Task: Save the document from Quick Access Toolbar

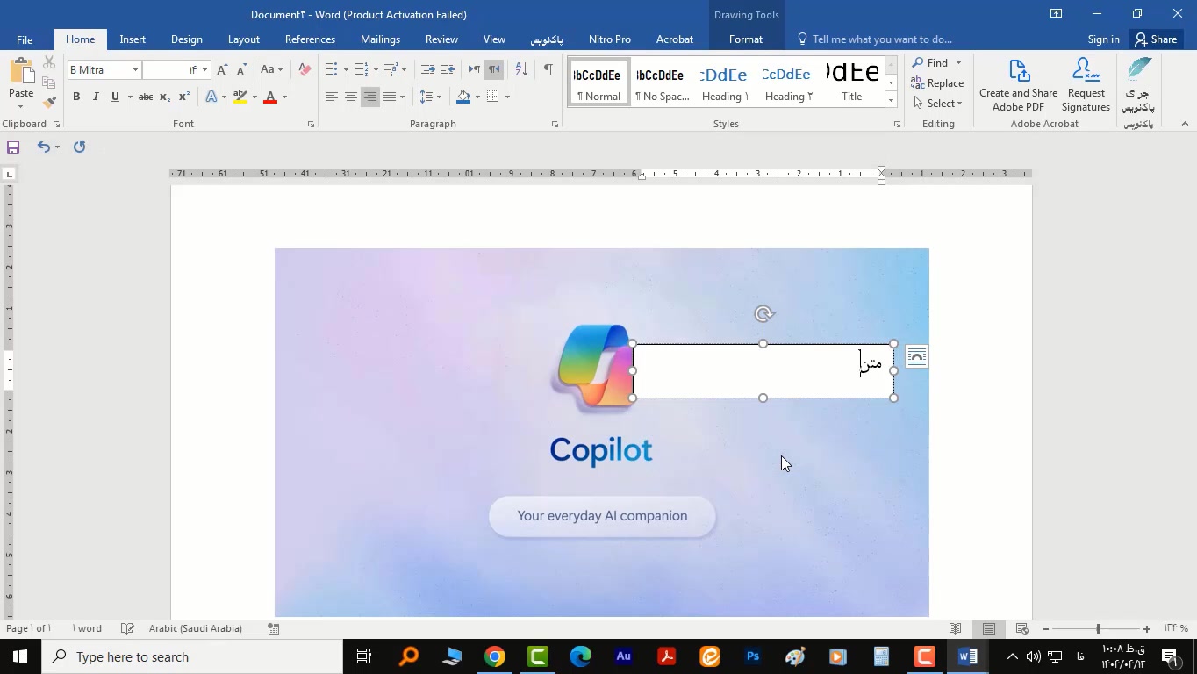Action: [13, 147]
